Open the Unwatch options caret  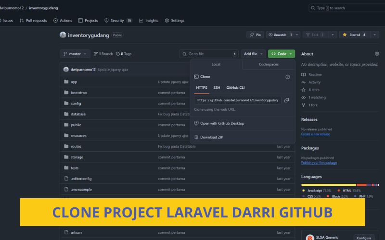pyautogui.click(x=297, y=35)
